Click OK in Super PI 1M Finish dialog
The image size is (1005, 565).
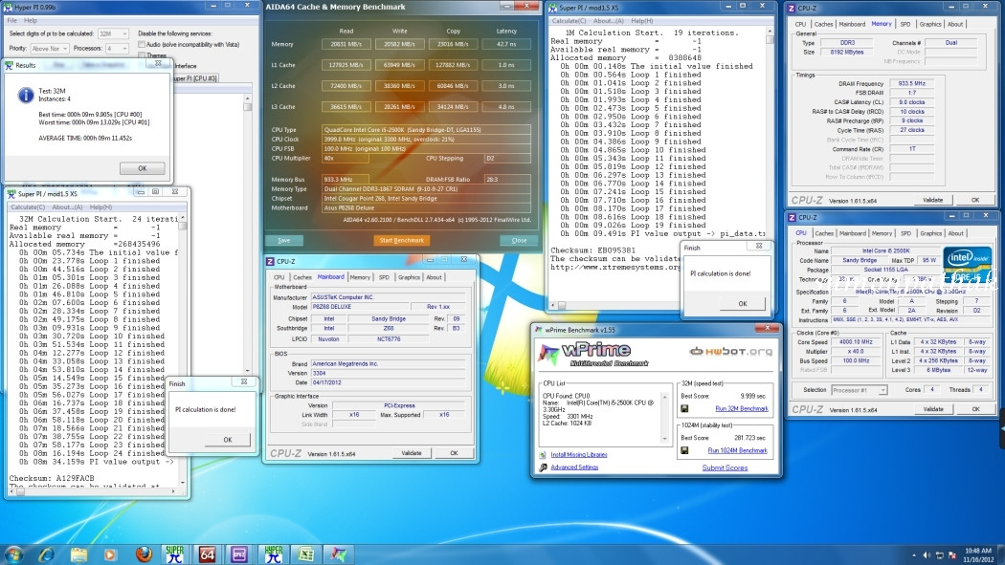pos(742,303)
